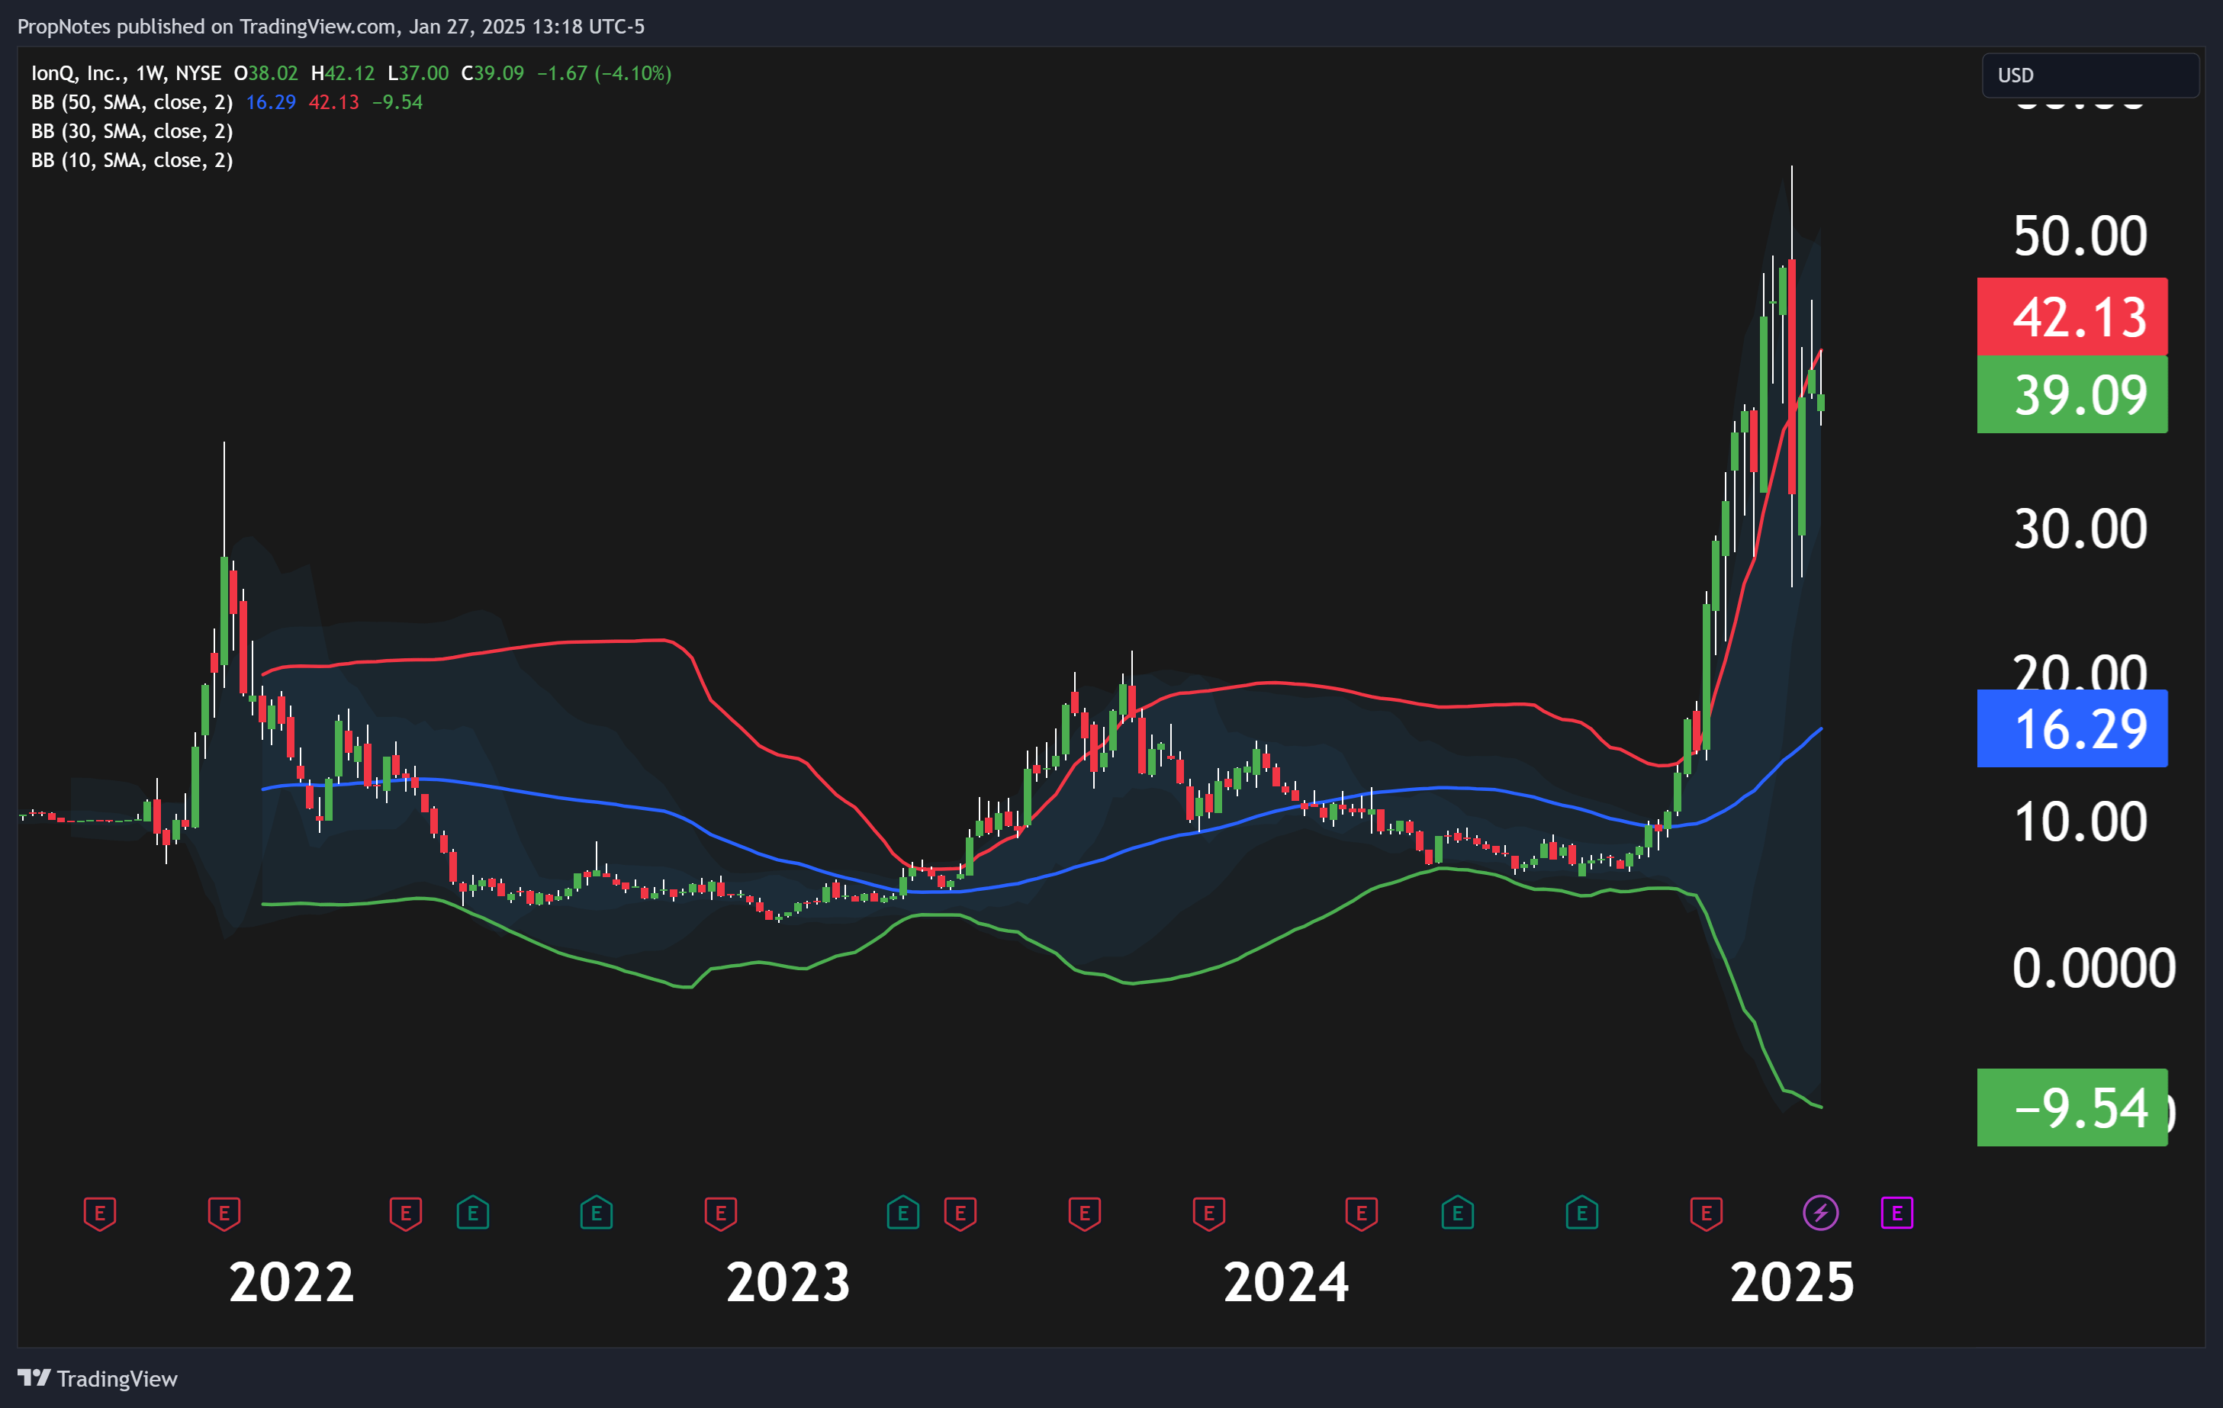The image size is (2223, 1408).
Task: Click the first red E earnings badge under 2022
Action: point(100,1214)
